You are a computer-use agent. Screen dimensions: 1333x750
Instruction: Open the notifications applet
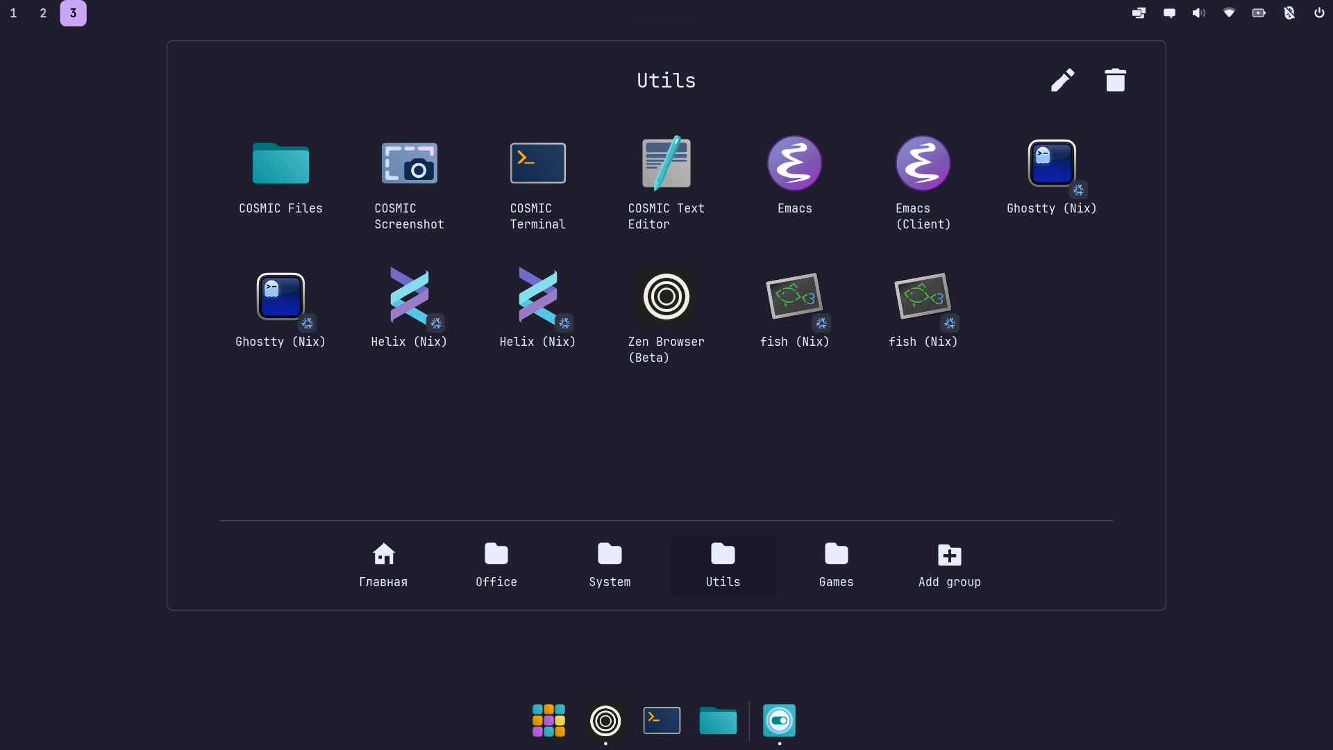1169,13
